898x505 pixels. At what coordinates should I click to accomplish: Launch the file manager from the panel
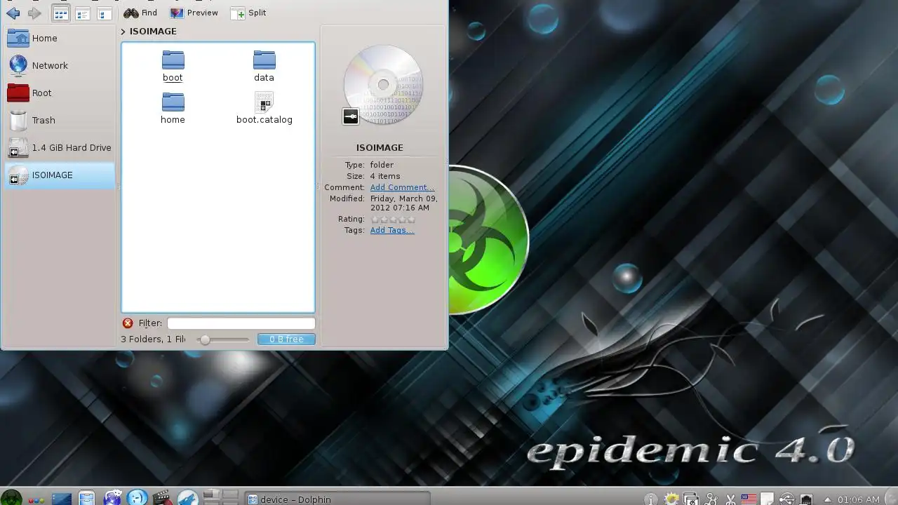[86, 498]
